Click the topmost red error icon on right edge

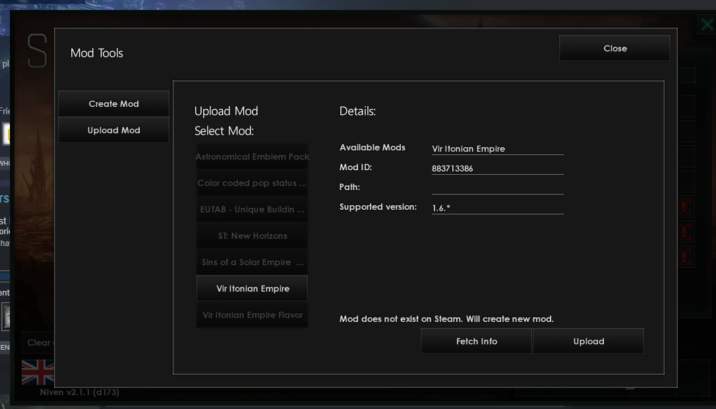point(686,206)
